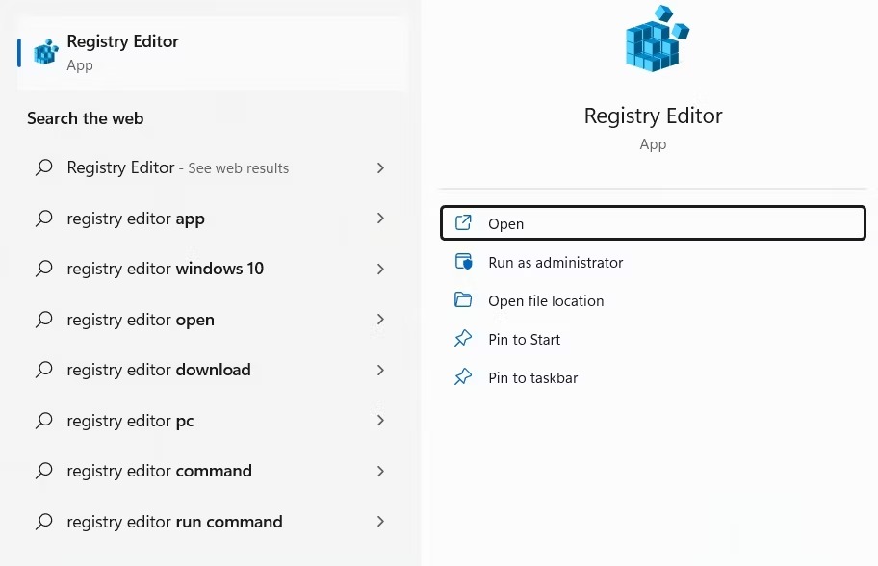Open "Registry Editor - See web results" suggestion
This screenshot has height=566, width=878.
(212, 167)
